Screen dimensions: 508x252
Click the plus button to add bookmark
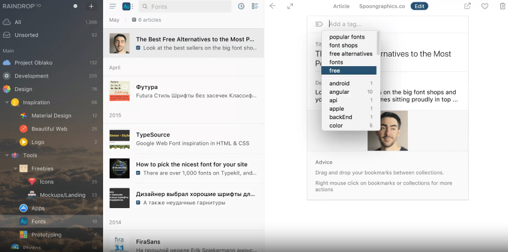91,6
